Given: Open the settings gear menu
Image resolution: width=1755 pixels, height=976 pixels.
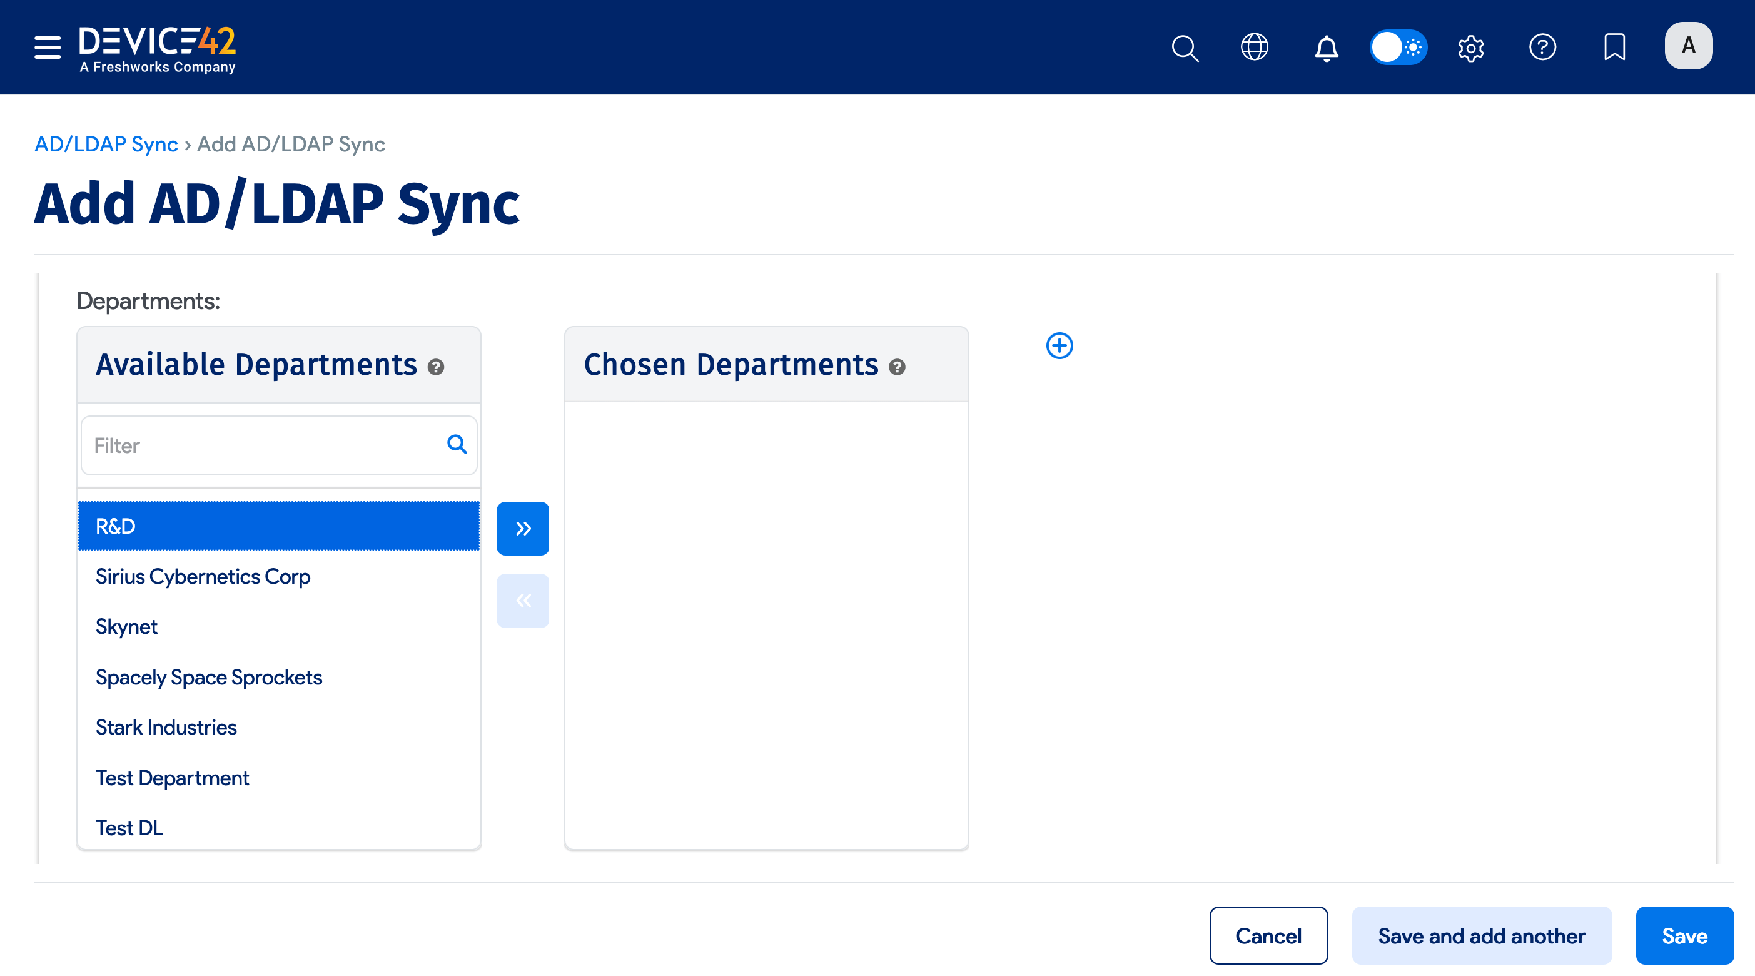Looking at the screenshot, I should tap(1470, 48).
